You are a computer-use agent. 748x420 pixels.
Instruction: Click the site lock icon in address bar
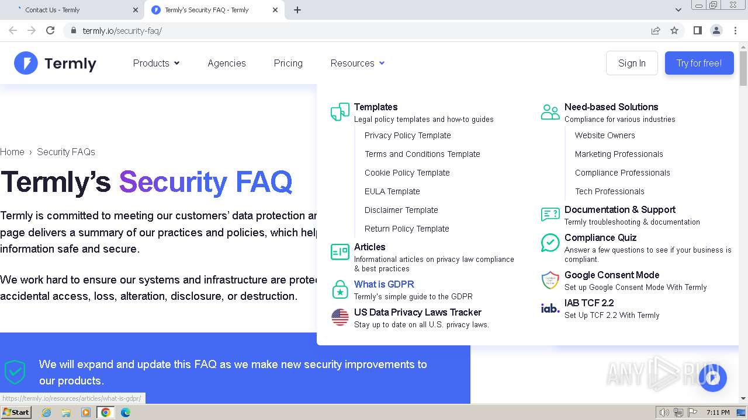tap(73, 30)
